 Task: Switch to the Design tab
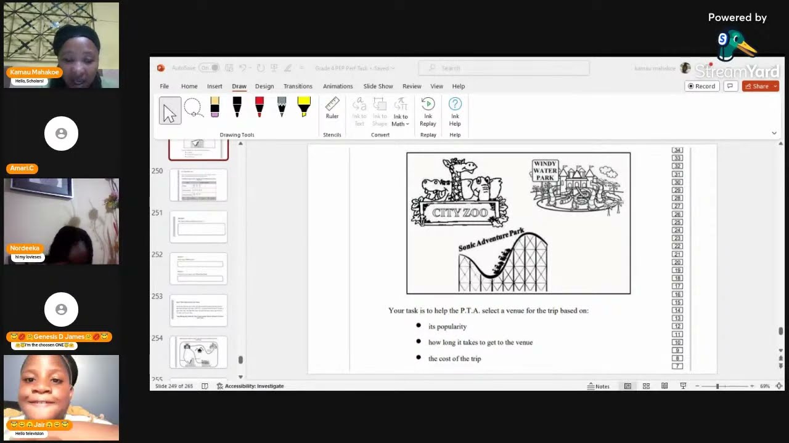264,86
